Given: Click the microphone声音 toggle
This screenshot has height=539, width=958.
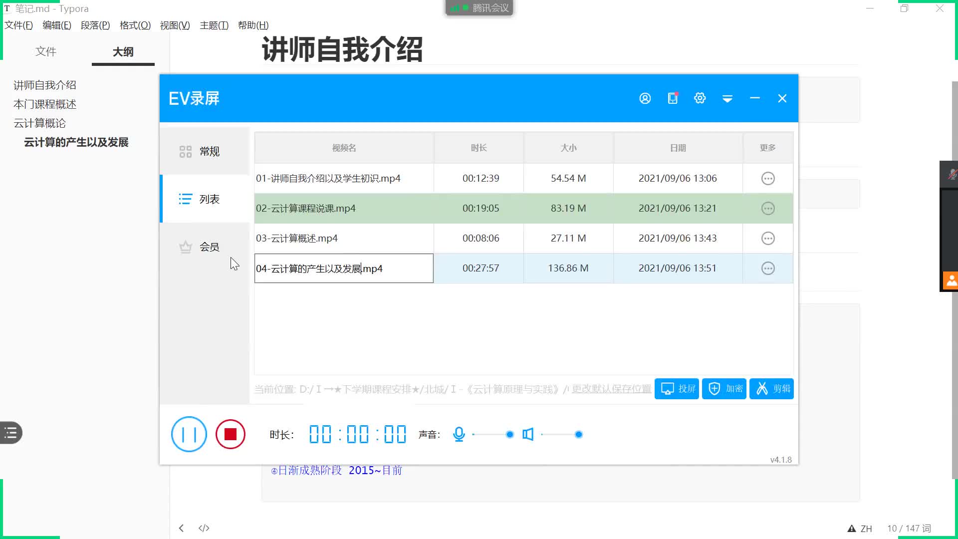Looking at the screenshot, I should 459,433.
